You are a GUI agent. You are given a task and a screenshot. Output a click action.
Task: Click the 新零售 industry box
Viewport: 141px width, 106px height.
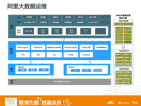pyautogui.click(x=29, y=17)
